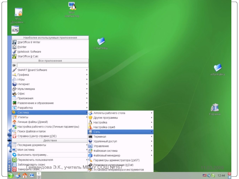Screen dimensions: 239x179
Task: Click the home folder icon in taskbar
Action: [25, 176]
